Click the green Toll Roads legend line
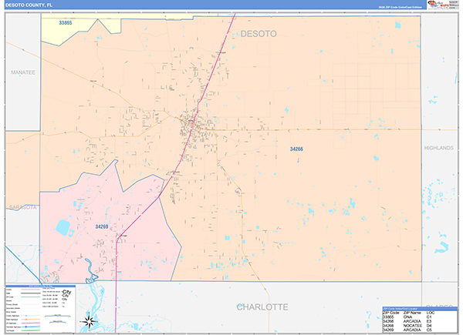The image size is (463, 335). pos(30,330)
